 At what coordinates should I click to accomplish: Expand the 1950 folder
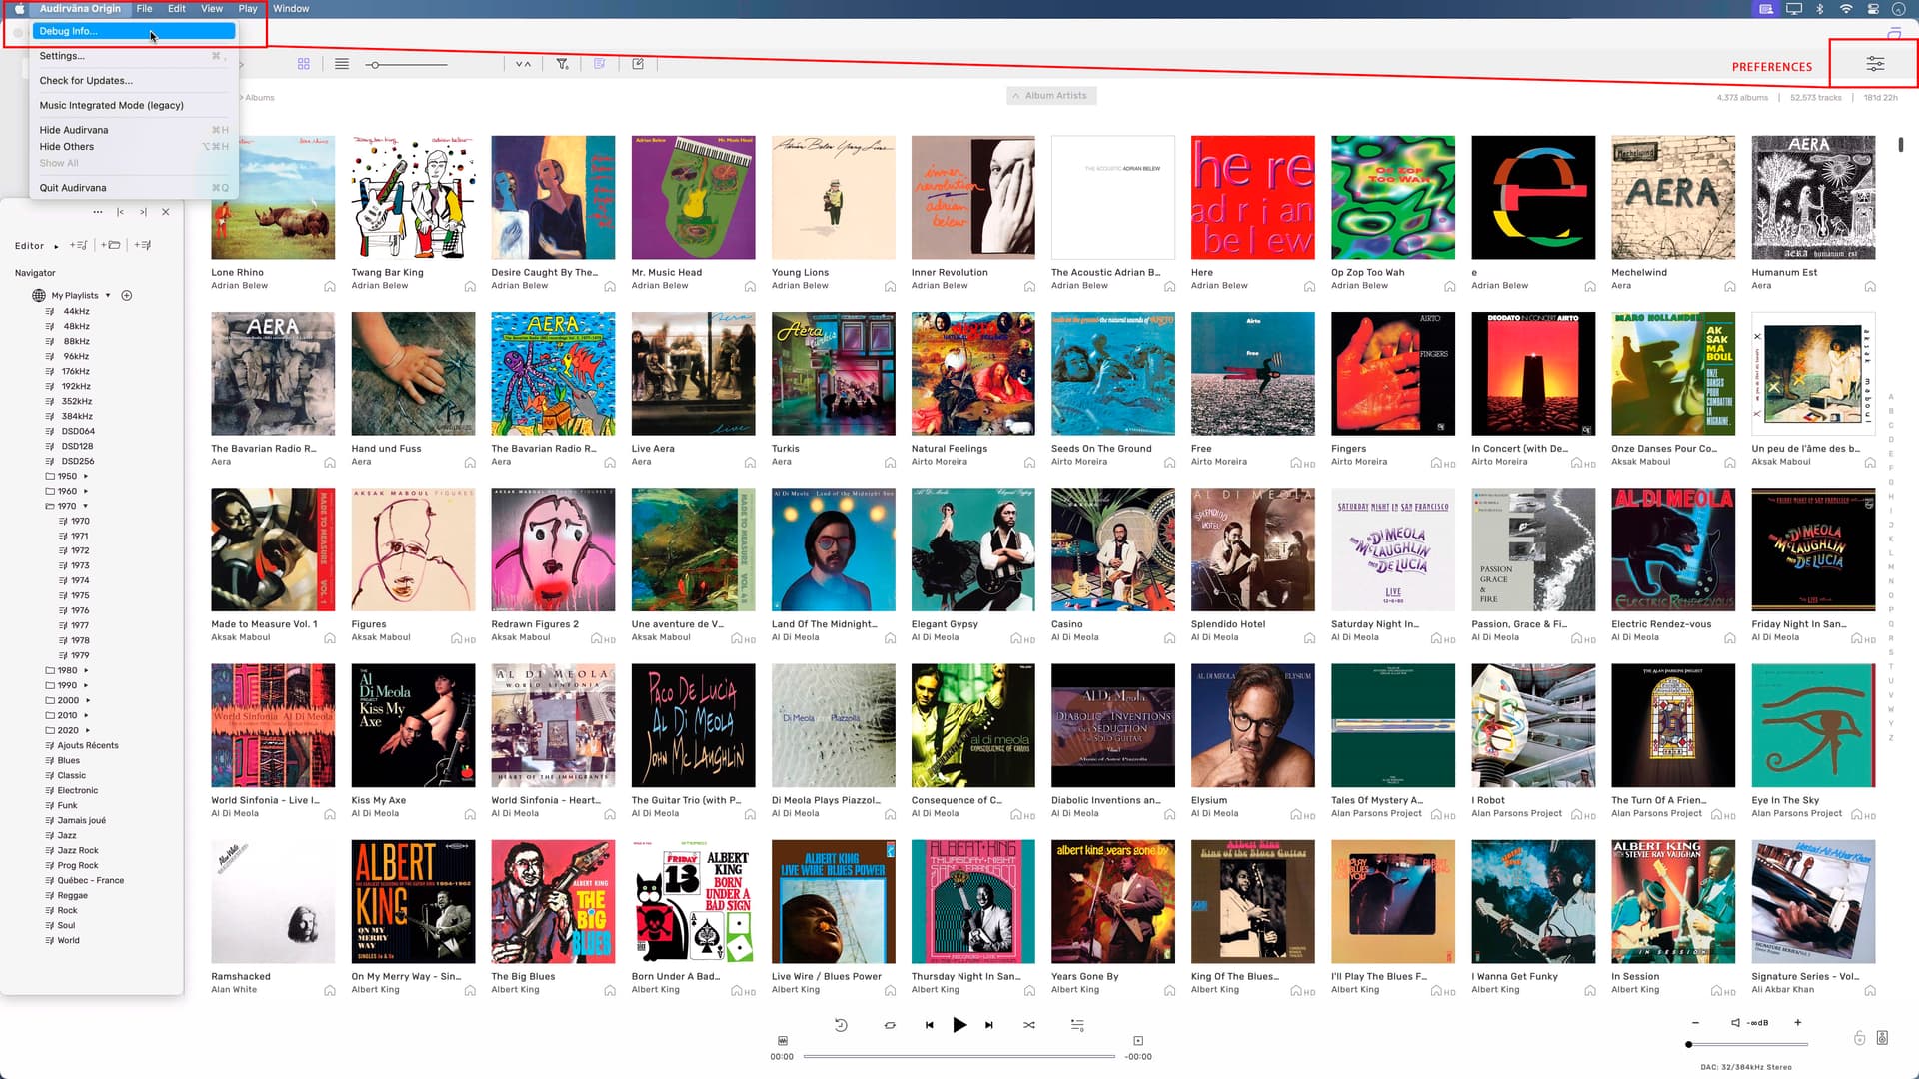click(x=86, y=477)
